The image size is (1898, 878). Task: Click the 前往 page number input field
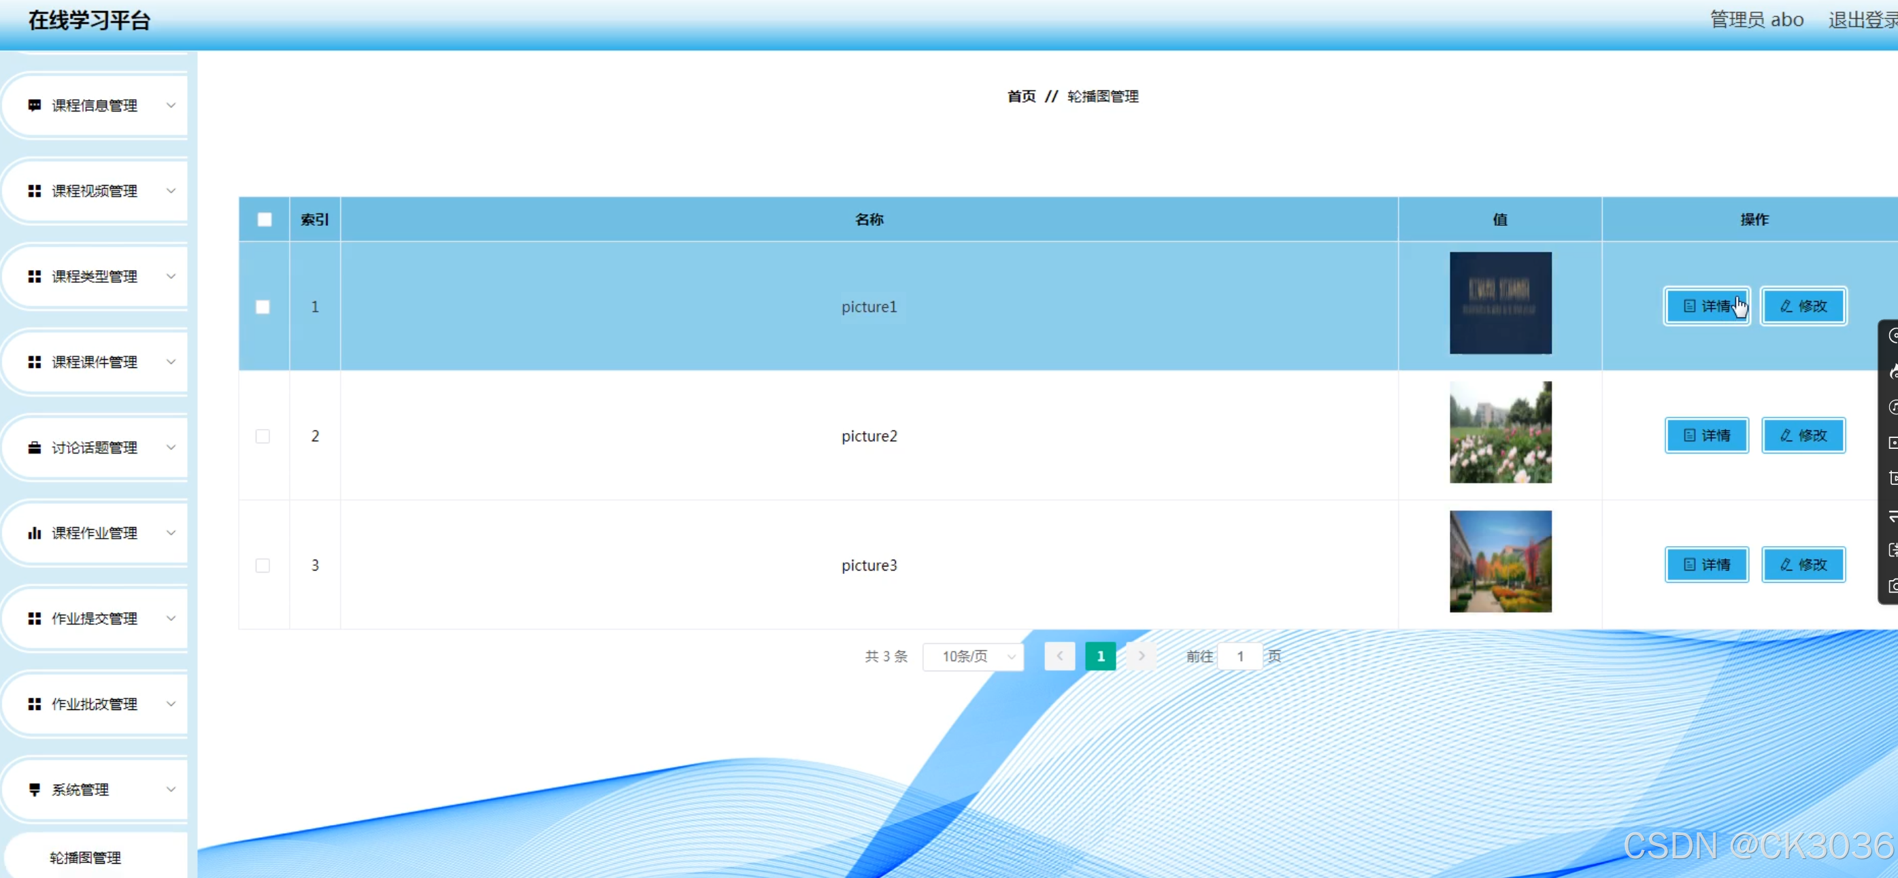[x=1240, y=656]
